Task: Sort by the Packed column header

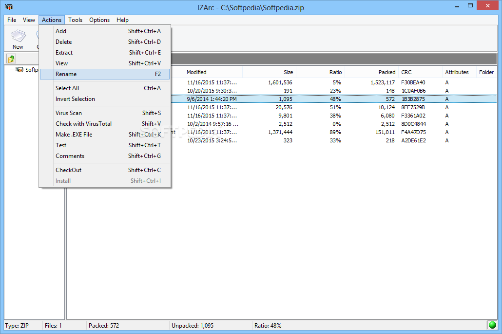Action: 371,72
